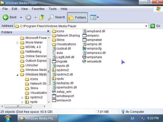Open the Favorites menu
This screenshot has width=163, height=122.
(x=38, y=9)
